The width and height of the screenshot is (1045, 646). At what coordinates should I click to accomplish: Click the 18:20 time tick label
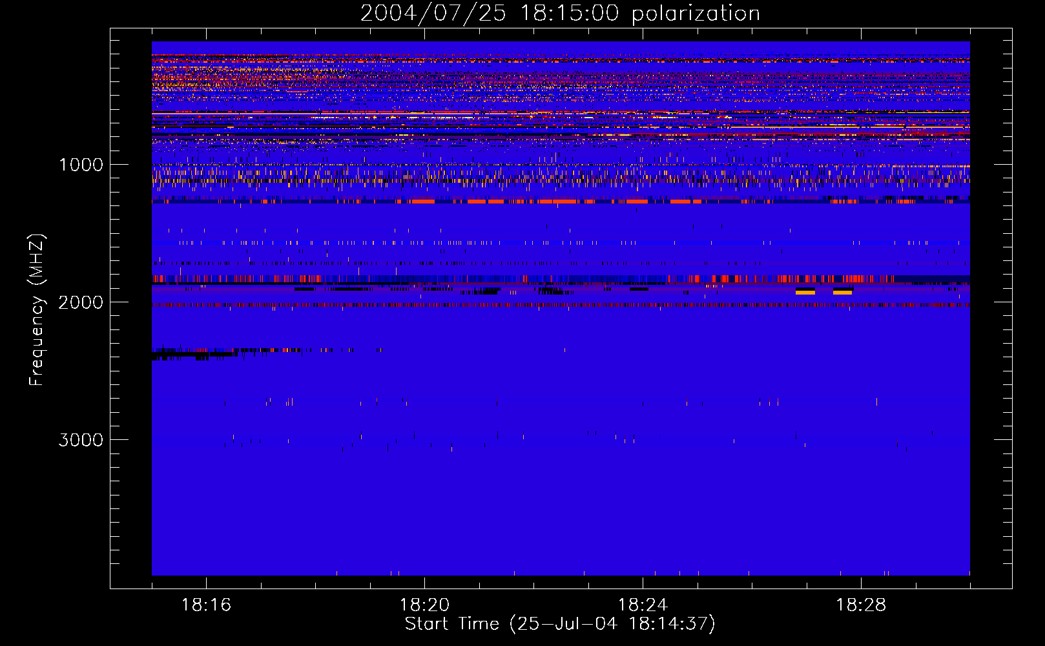(424, 605)
